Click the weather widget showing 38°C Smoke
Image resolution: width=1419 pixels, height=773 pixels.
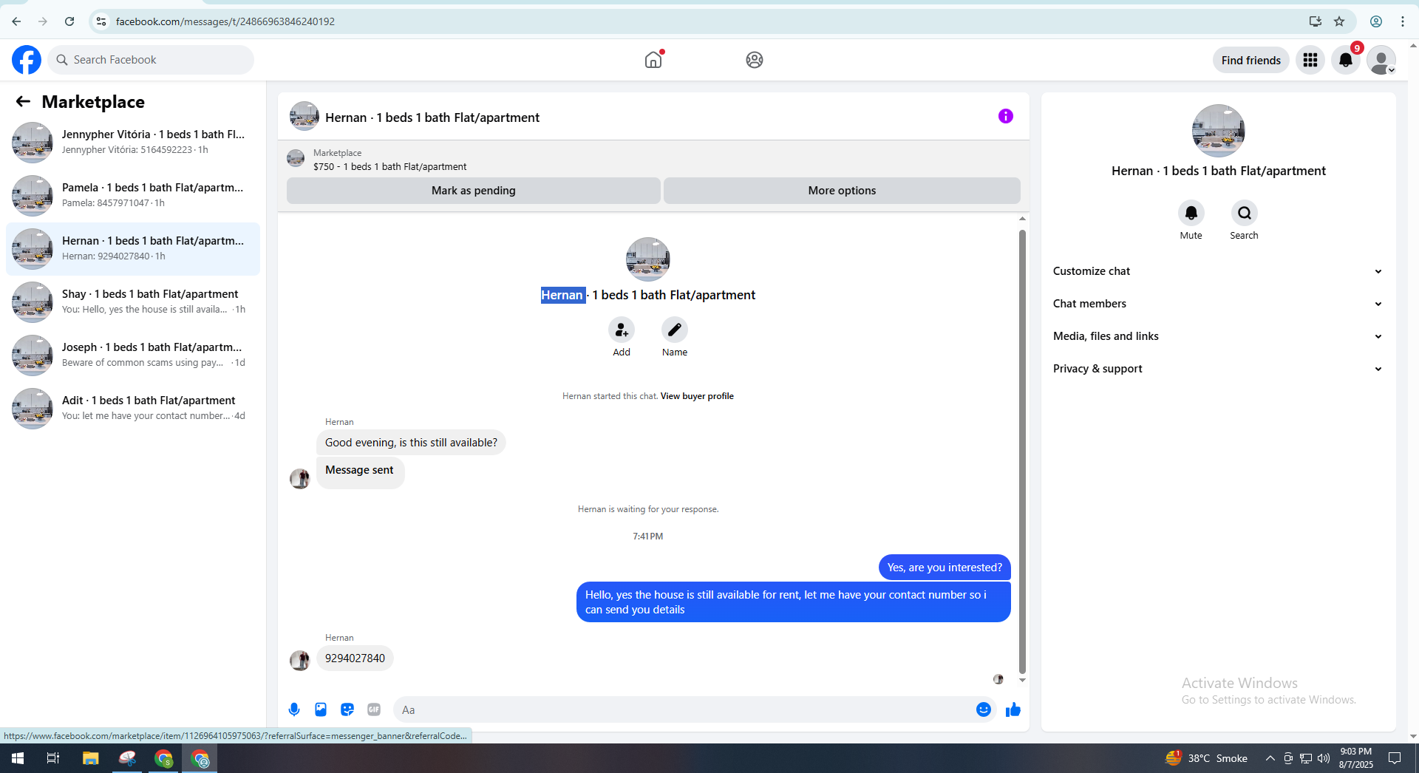1207,758
